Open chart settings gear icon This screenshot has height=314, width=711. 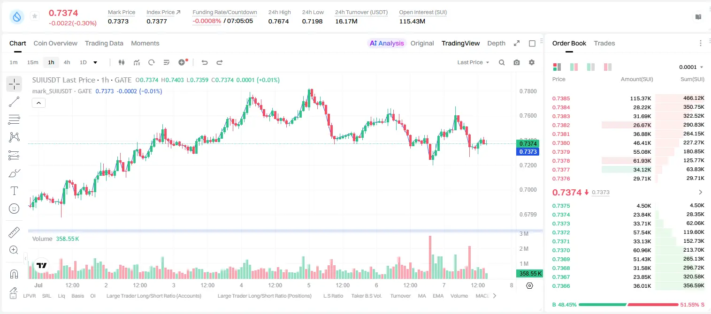(x=532, y=62)
